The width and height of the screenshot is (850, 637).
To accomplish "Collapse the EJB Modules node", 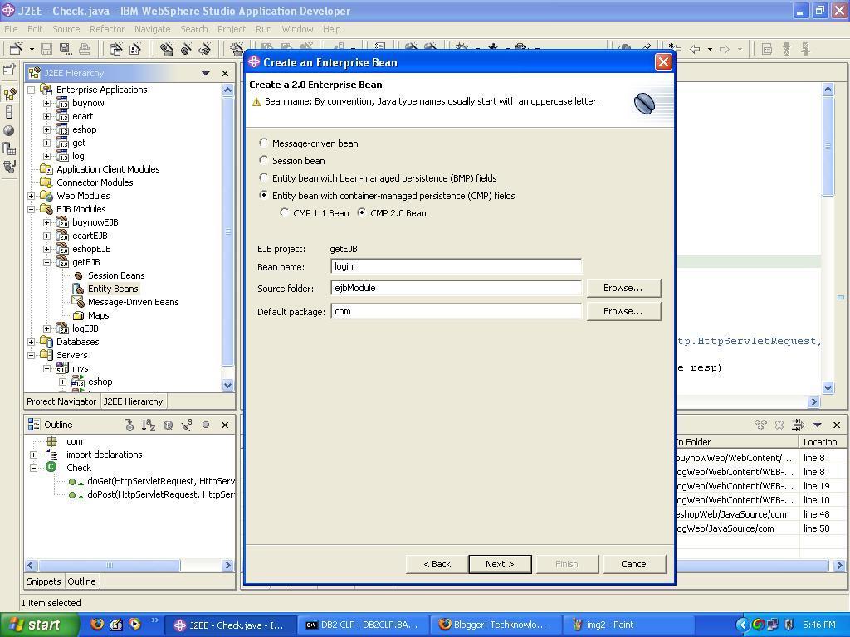I will pyautogui.click(x=32, y=209).
